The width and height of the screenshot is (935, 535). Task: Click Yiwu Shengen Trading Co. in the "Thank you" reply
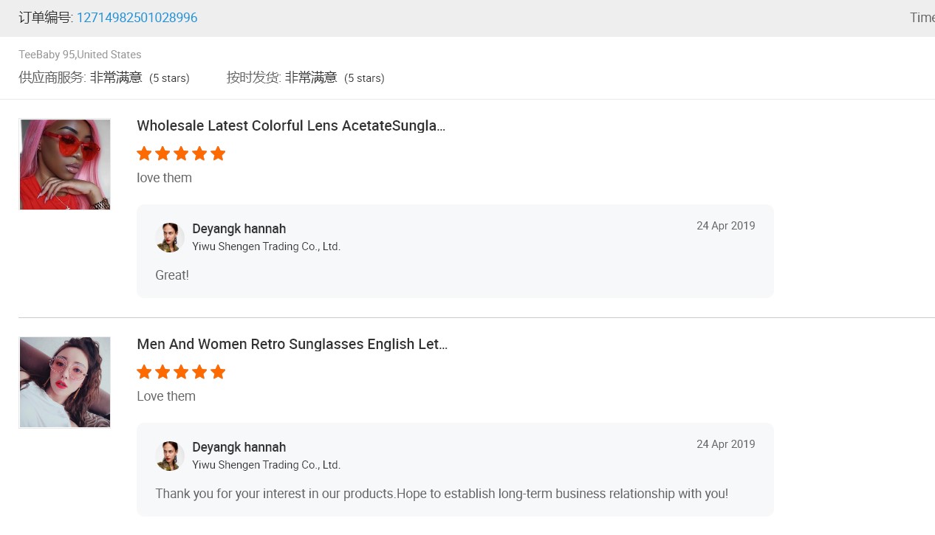[x=266, y=465]
